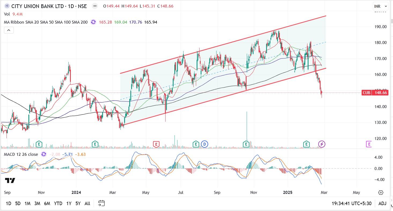Select the 1M time range
This screenshot has width=393, height=211.
tap(27, 203)
